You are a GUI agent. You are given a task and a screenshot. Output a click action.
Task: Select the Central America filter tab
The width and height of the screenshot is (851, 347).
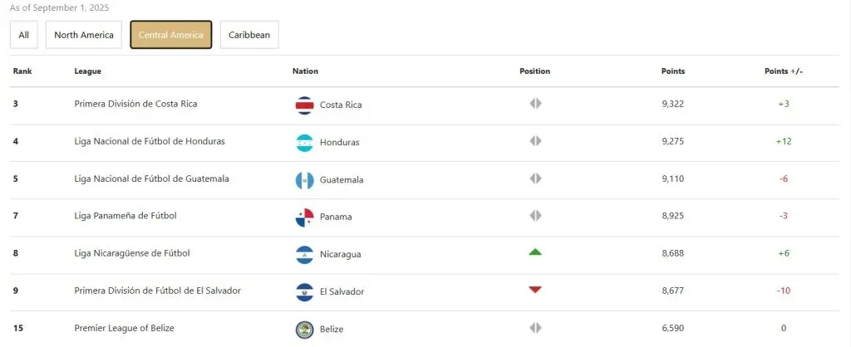pyautogui.click(x=171, y=35)
